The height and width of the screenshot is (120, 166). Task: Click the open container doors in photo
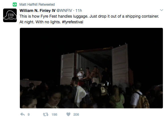tap(95, 65)
